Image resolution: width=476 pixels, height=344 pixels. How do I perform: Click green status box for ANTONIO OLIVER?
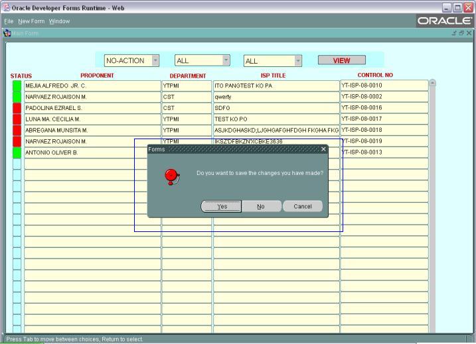tap(17, 152)
